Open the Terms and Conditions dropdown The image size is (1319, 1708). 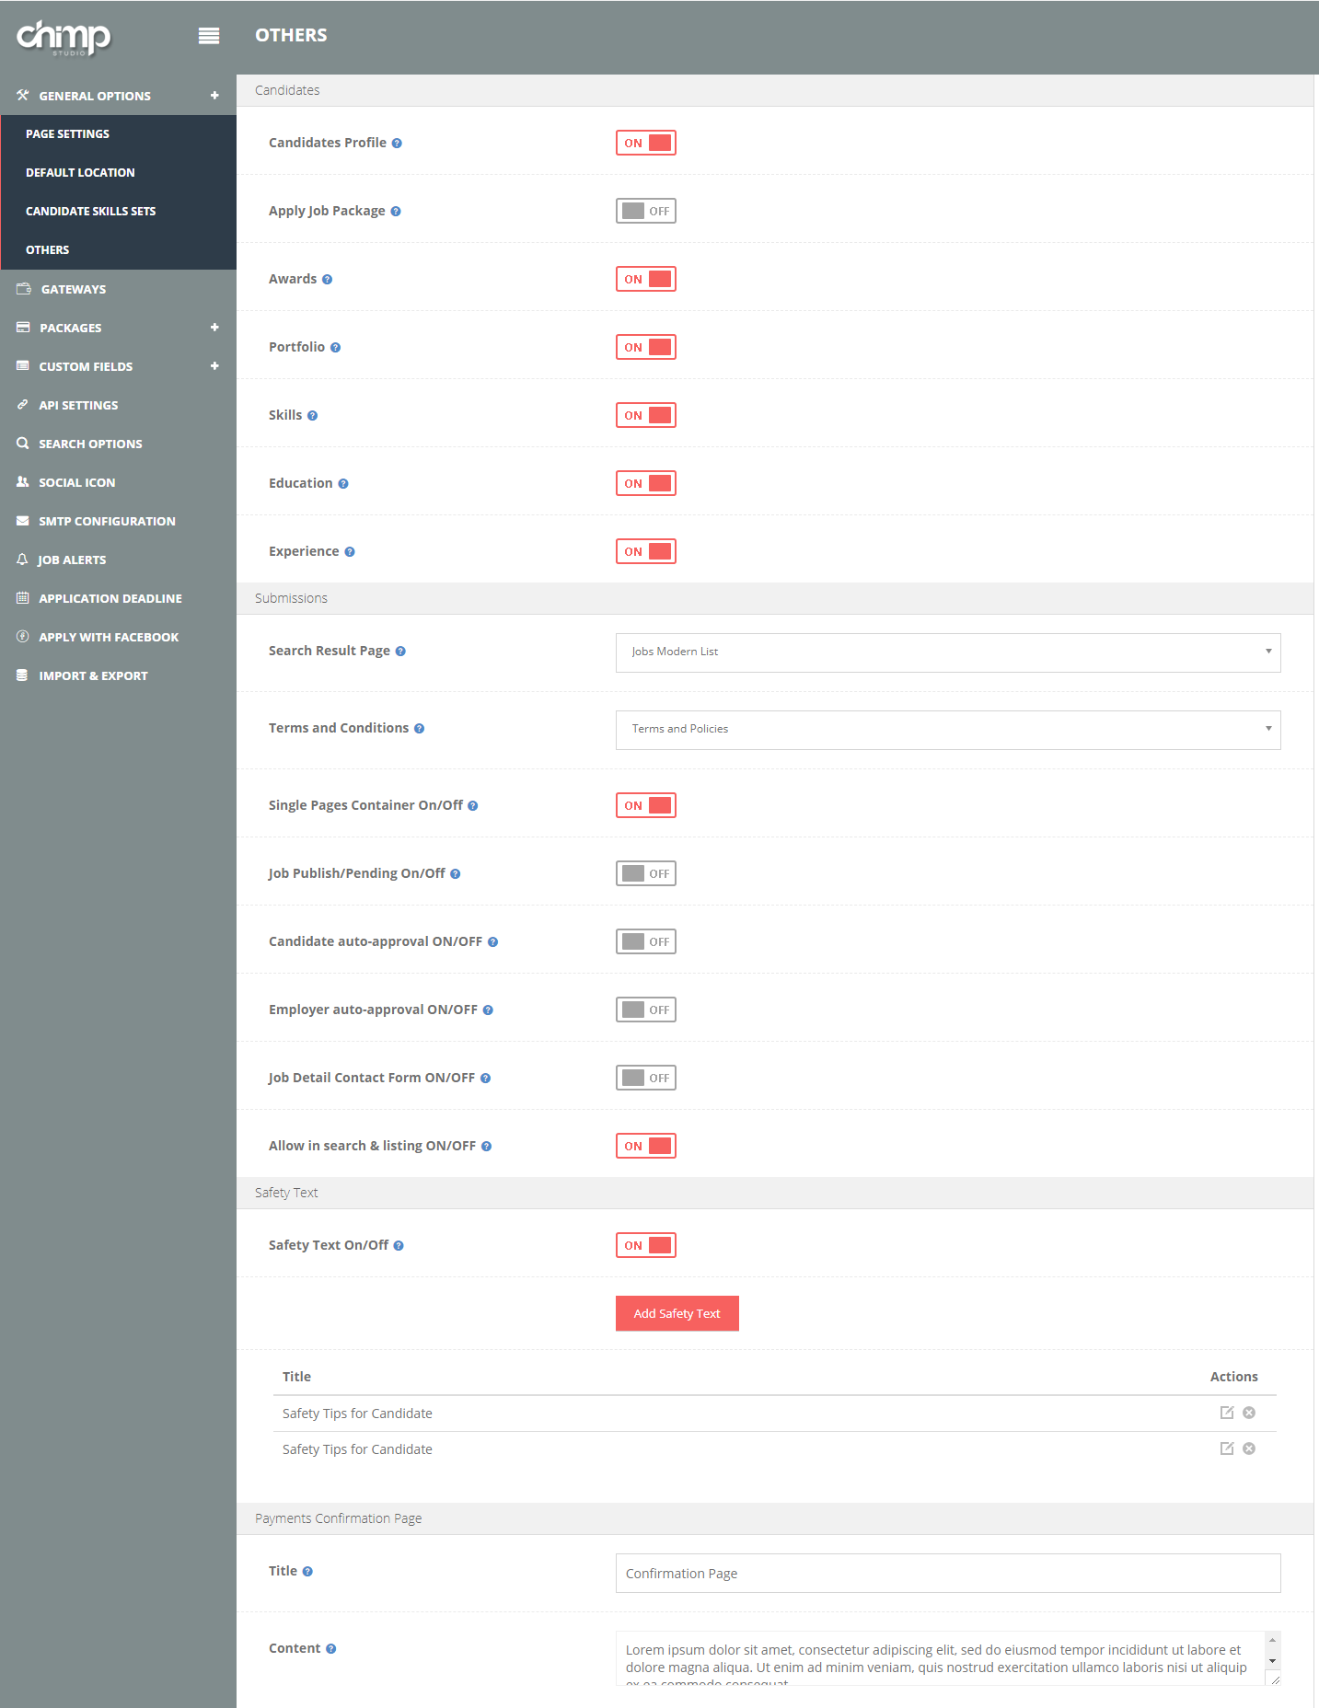coord(947,730)
